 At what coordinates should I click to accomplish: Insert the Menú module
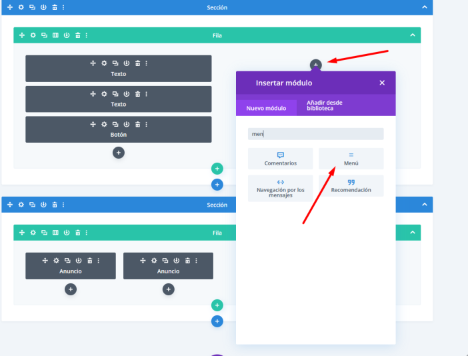point(351,159)
